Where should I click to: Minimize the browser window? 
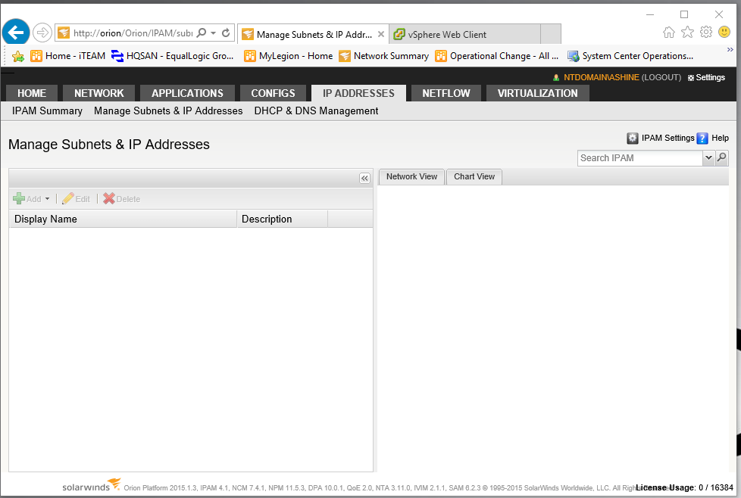650,14
